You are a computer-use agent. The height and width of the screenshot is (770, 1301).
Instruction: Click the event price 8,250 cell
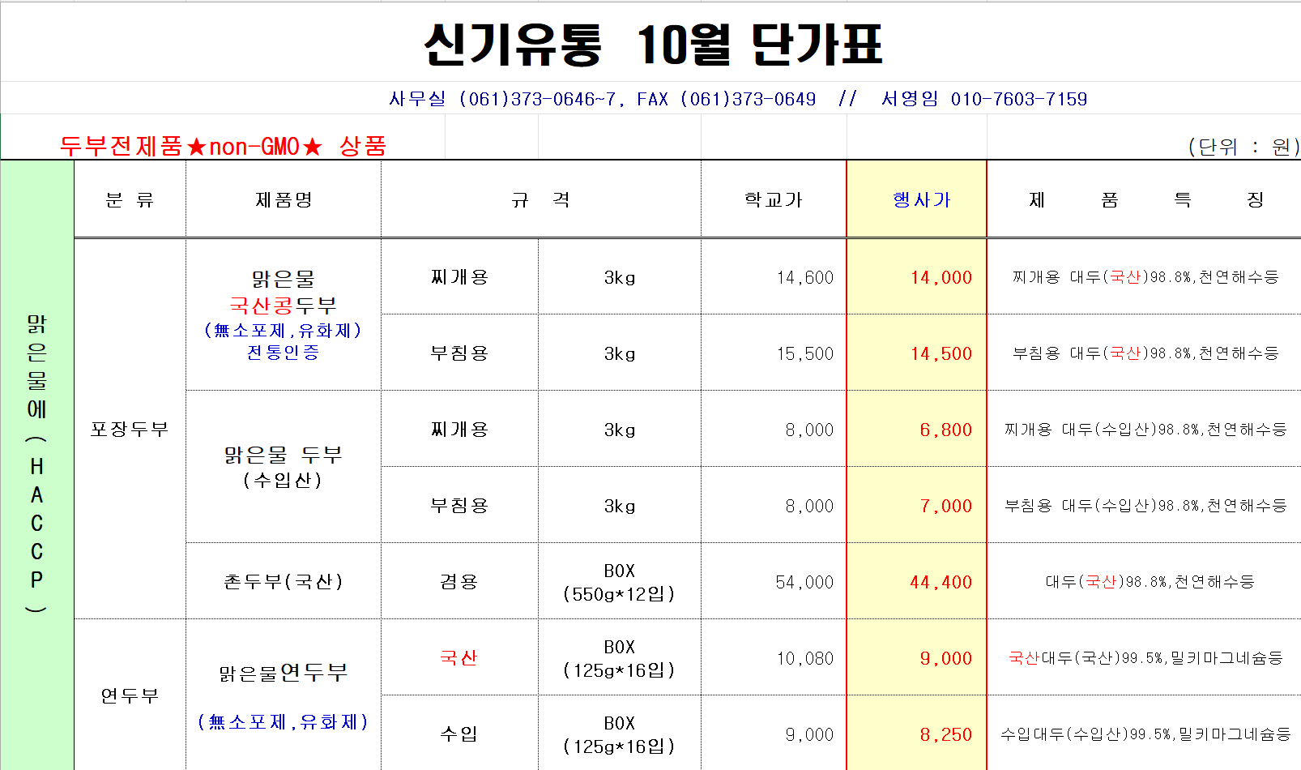pyautogui.click(x=945, y=734)
